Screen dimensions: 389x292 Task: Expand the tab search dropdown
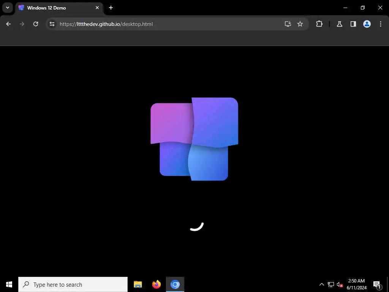coord(8,8)
